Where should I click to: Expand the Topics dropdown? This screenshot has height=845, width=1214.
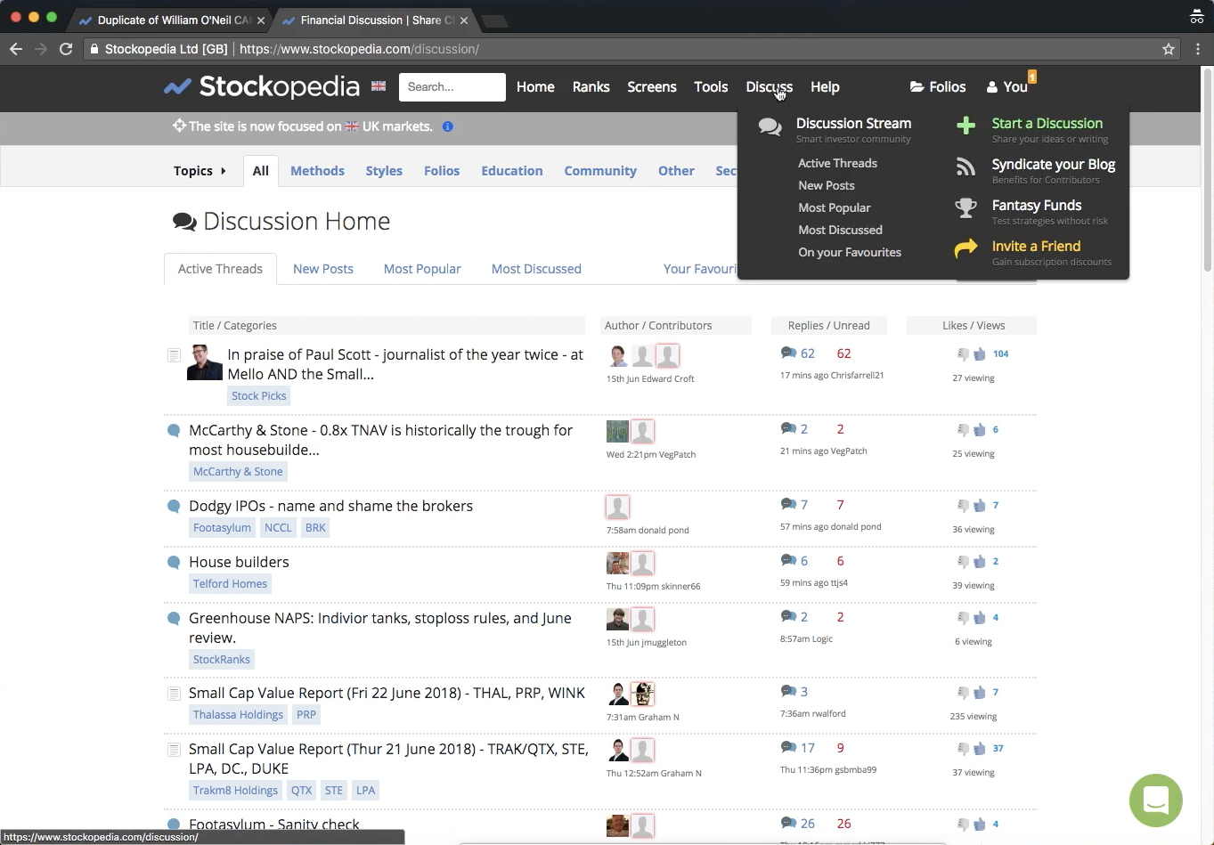[200, 171]
